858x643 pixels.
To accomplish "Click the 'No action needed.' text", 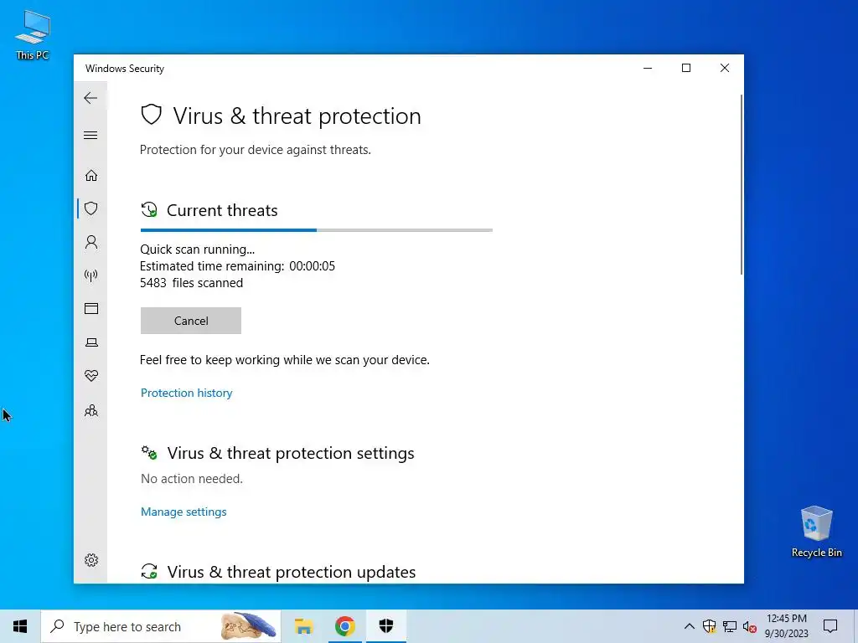I will 192,479.
